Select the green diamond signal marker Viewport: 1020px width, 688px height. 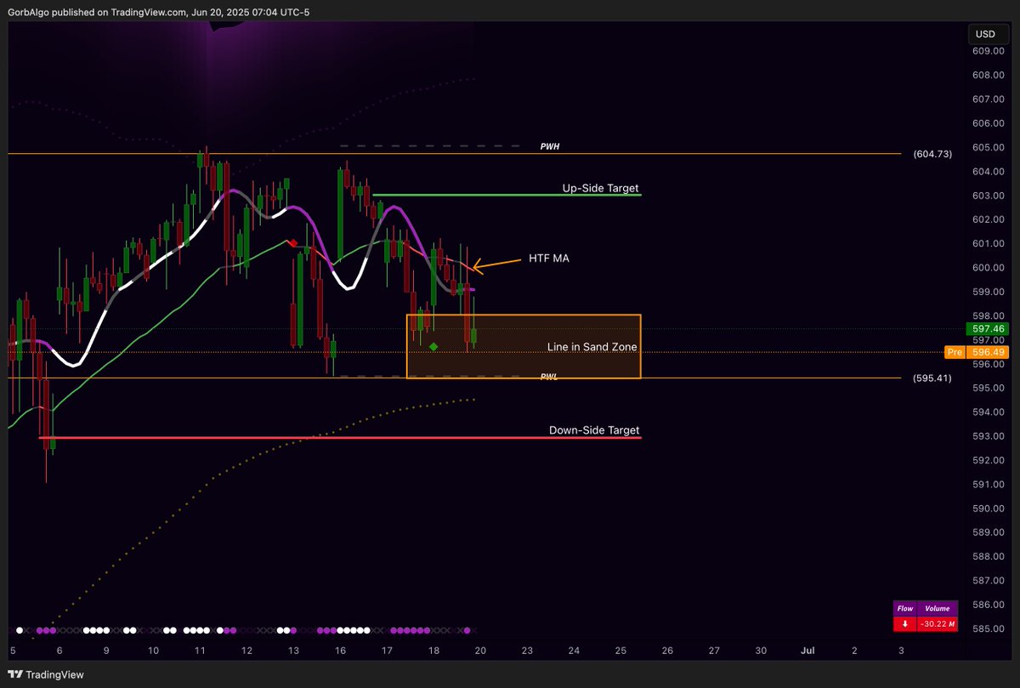[x=433, y=345]
